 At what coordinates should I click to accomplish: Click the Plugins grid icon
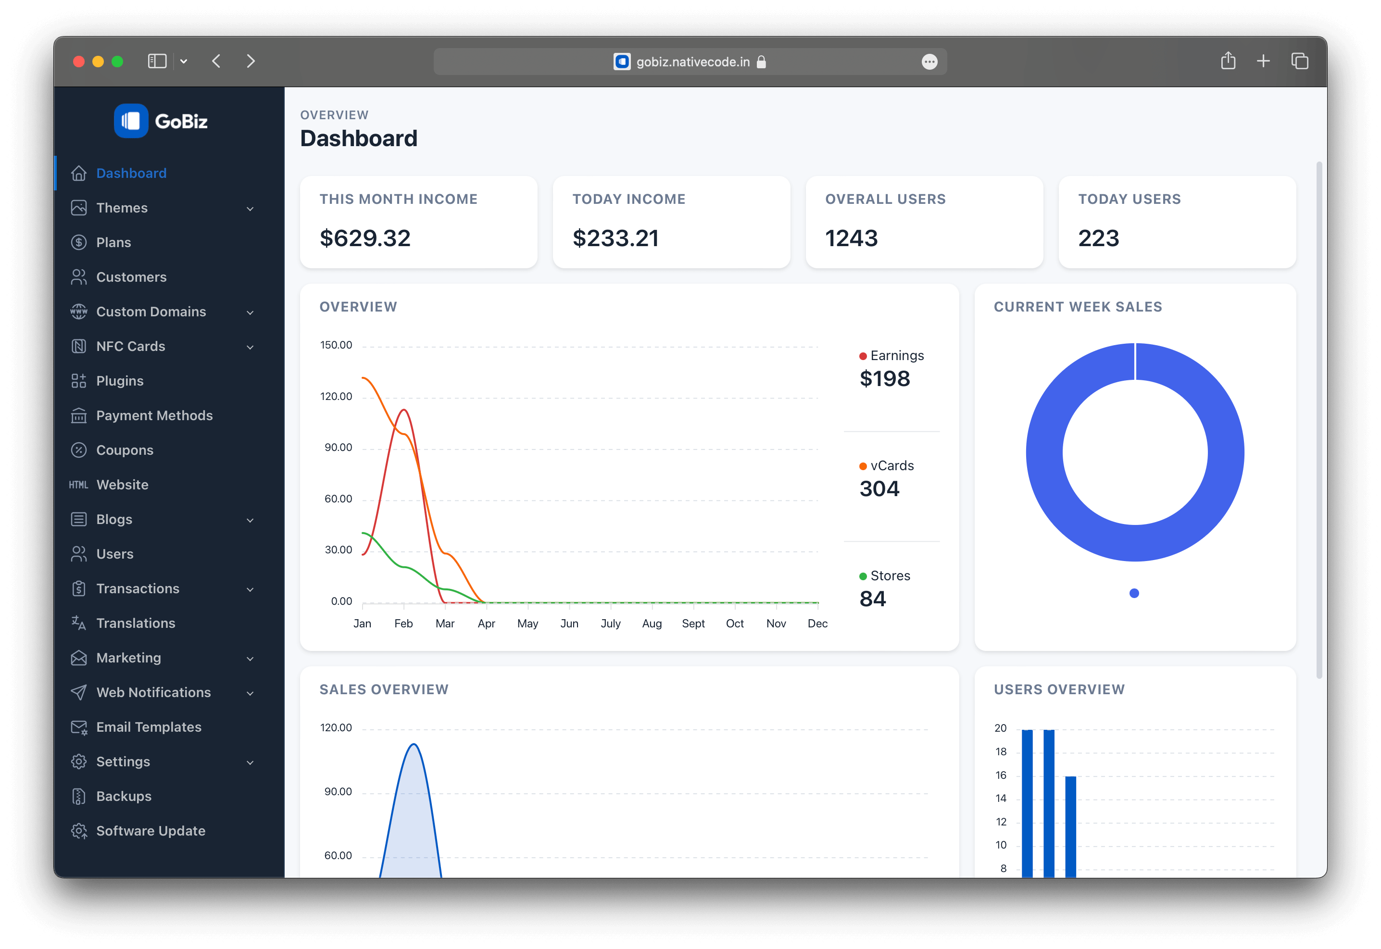(x=78, y=381)
